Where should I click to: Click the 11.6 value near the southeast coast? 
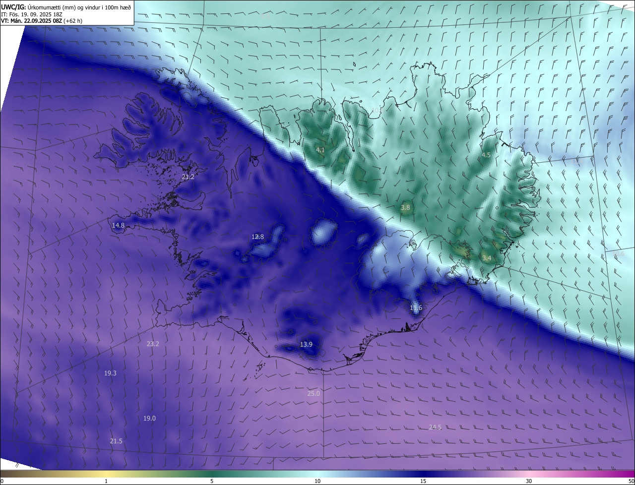(x=416, y=308)
